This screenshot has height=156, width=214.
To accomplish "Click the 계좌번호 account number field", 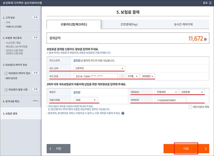I will [170, 100].
